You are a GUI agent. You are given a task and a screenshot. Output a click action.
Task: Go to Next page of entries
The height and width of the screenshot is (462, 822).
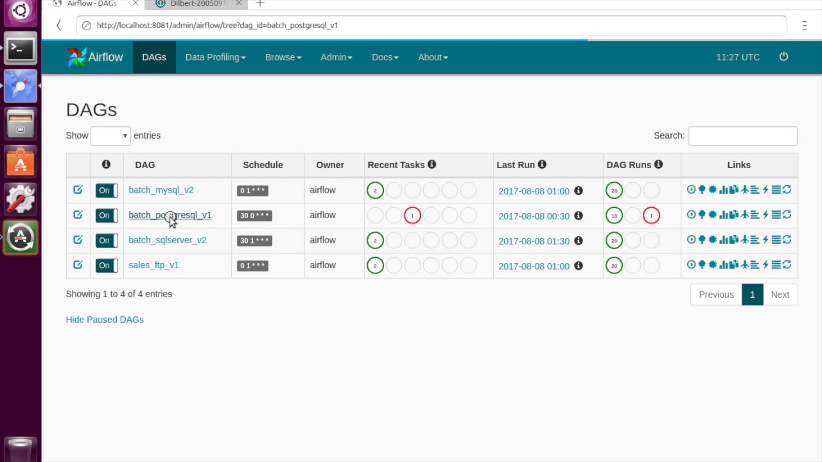(780, 295)
